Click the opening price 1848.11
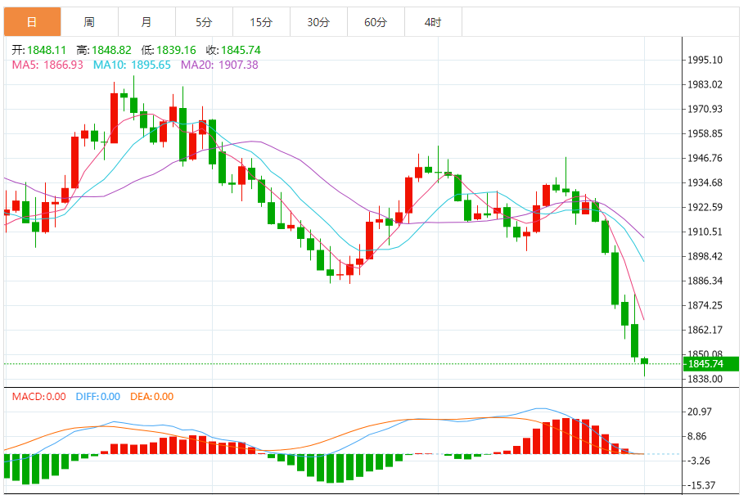The height and width of the screenshot is (495, 748). coord(47,50)
